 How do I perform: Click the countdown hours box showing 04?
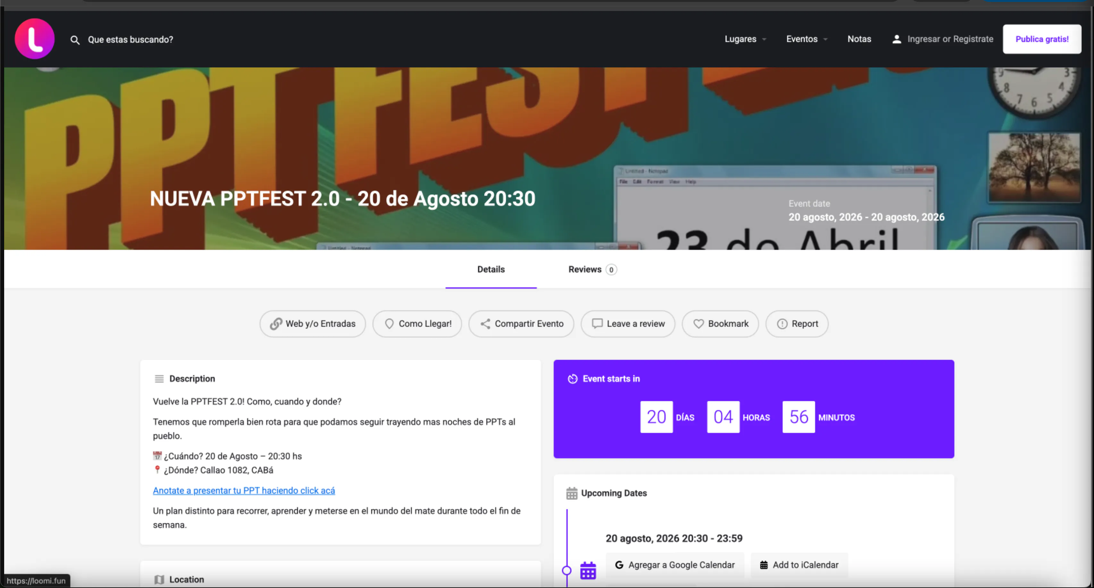[x=723, y=417]
